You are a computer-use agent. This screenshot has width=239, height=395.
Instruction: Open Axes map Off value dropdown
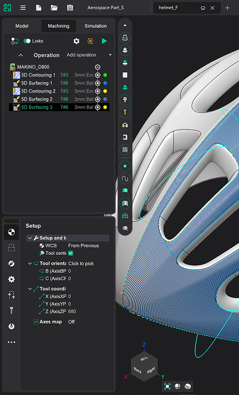click(x=71, y=322)
